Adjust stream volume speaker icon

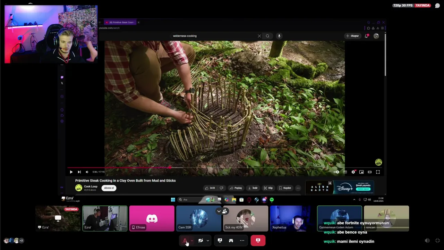(427, 240)
